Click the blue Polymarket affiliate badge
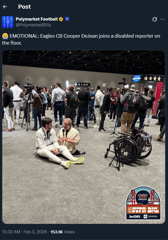This screenshot has height=240, width=168. tap(67, 19)
